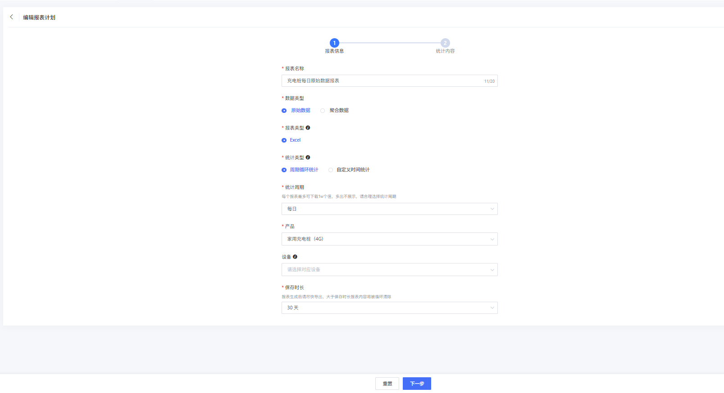Image resolution: width=724 pixels, height=393 pixels.
Task: Open 统计周期 dropdown showing 每日
Action: point(389,209)
